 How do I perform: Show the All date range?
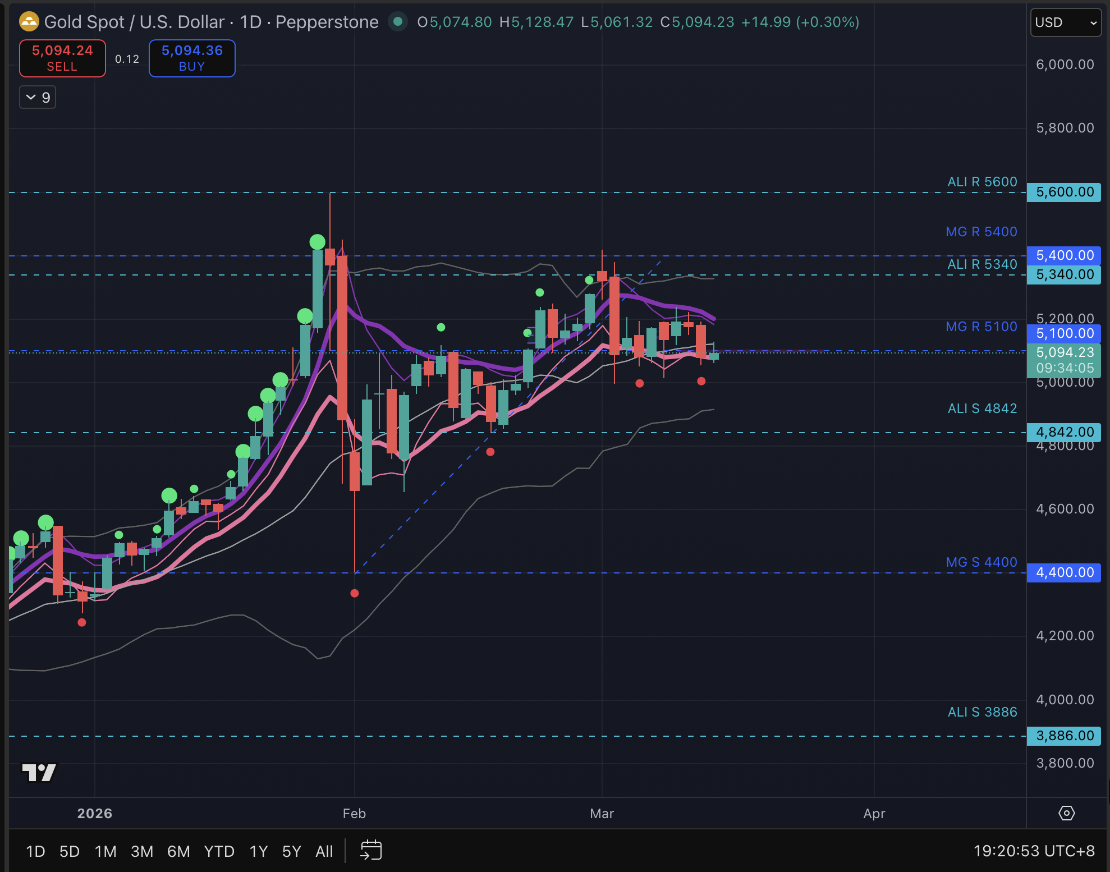click(324, 851)
